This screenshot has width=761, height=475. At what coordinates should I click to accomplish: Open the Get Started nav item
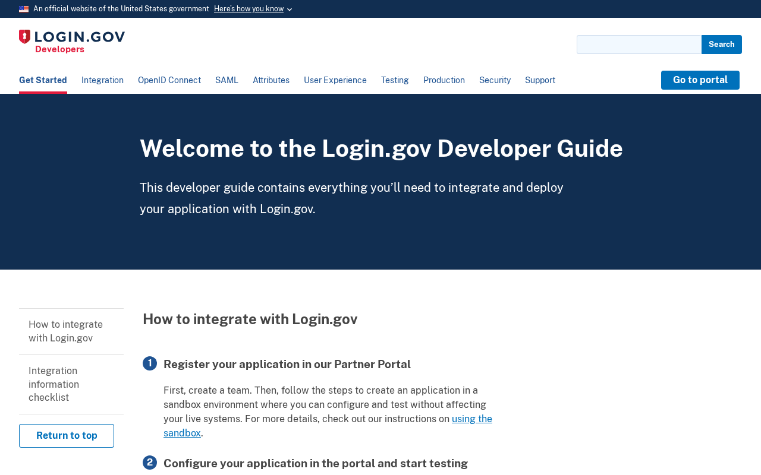(43, 80)
